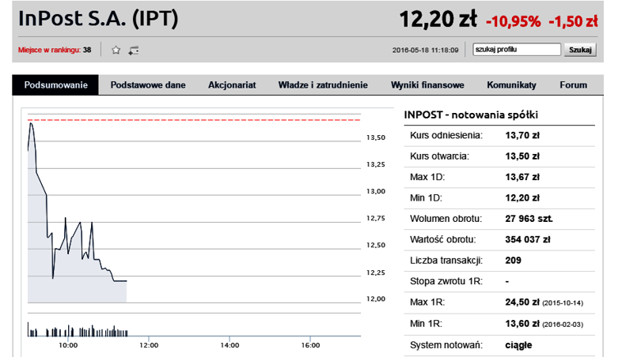Click the 16:00 time axis label
This screenshot has height=357, width=622.
(x=310, y=345)
